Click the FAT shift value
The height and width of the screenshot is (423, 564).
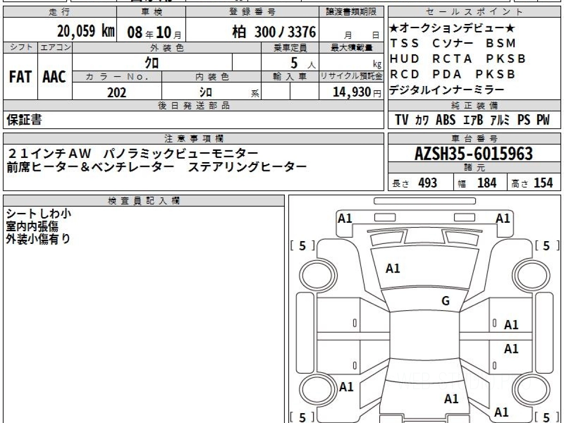pyautogui.click(x=20, y=77)
